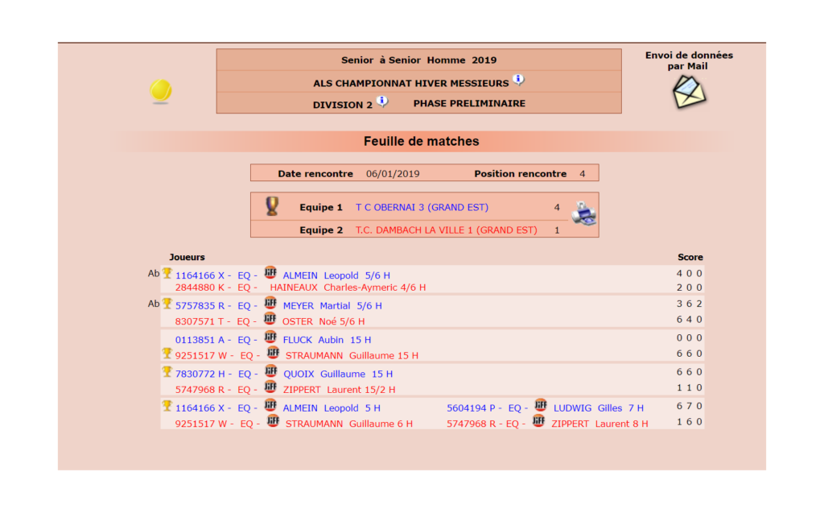Click the JIFF badge next to ALMEIN Leopold 5/6 H
The width and height of the screenshot is (824, 513).
point(270,272)
